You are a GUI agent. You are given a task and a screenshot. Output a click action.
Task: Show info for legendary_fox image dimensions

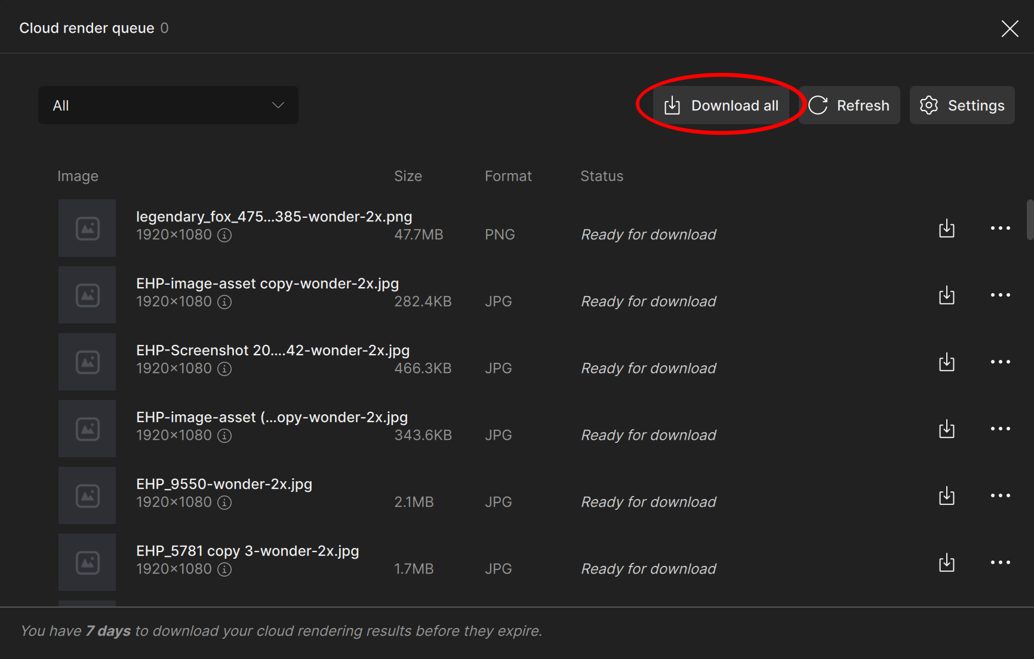[x=224, y=235]
